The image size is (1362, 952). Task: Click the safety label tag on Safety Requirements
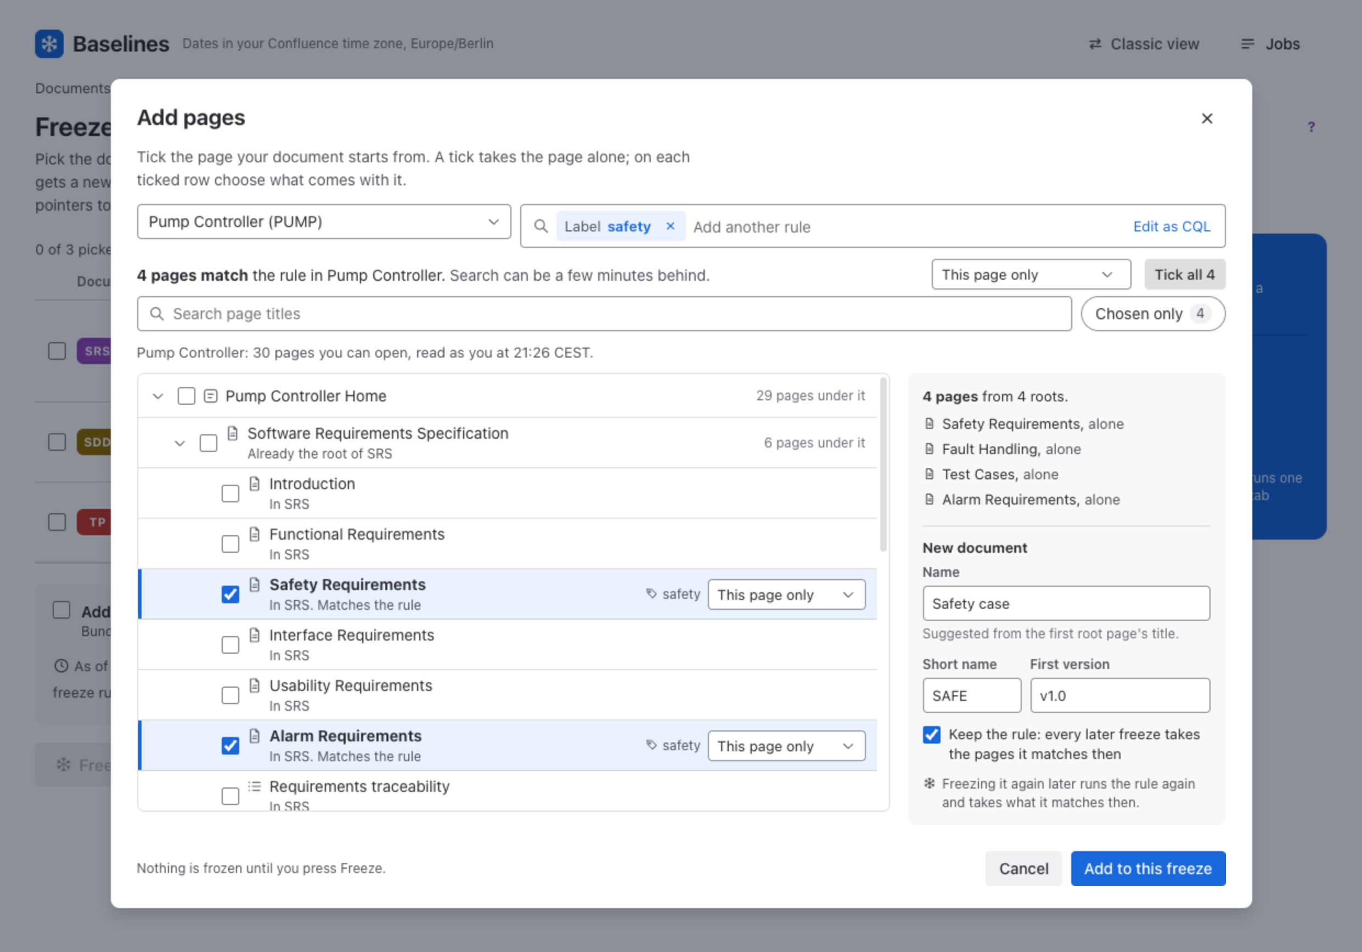[673, 594]
